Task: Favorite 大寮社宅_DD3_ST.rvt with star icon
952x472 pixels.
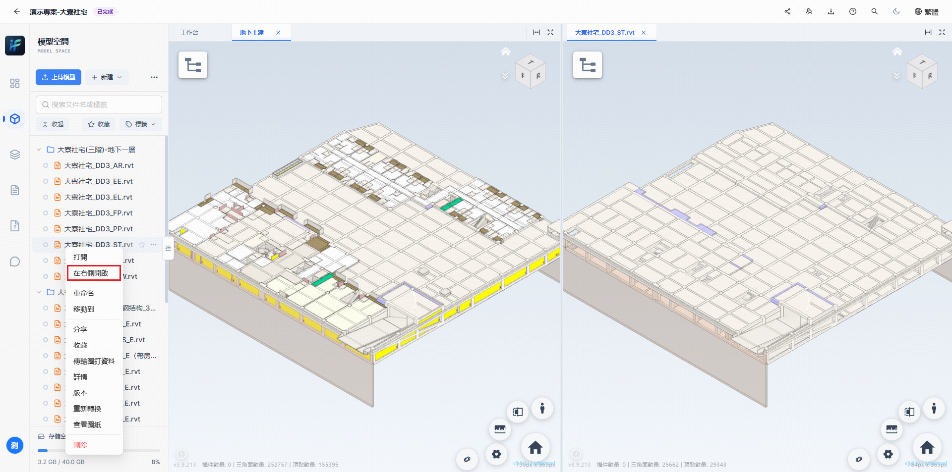Action: pos(142,245)
